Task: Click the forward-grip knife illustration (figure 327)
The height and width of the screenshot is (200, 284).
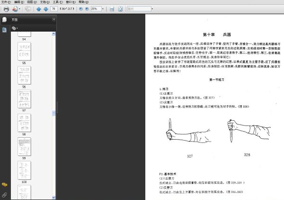Action: (188, 130)
